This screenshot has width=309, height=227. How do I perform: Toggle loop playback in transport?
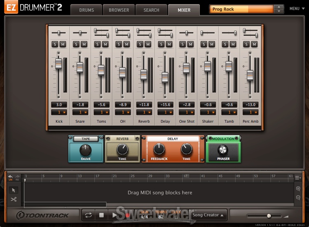[x=88, y=215]
